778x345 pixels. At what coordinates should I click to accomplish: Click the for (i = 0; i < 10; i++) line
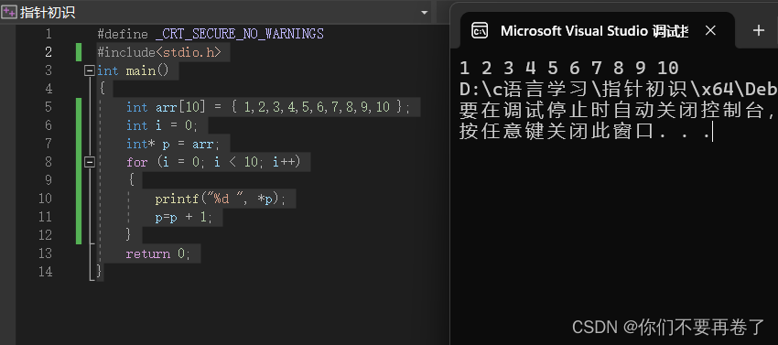[213, 162]
